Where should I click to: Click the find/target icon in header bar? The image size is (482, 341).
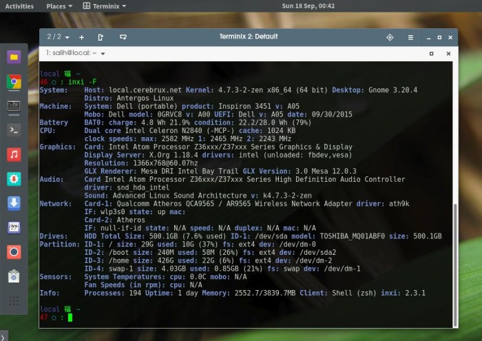390,37
